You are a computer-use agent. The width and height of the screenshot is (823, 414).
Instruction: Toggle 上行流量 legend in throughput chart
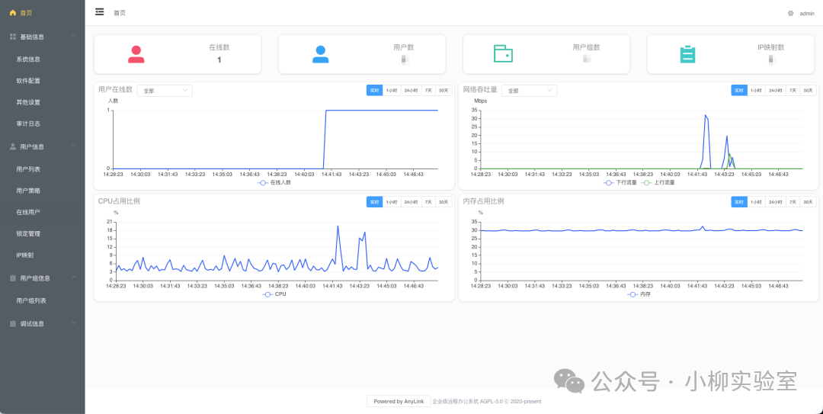[x=658, y=182]
